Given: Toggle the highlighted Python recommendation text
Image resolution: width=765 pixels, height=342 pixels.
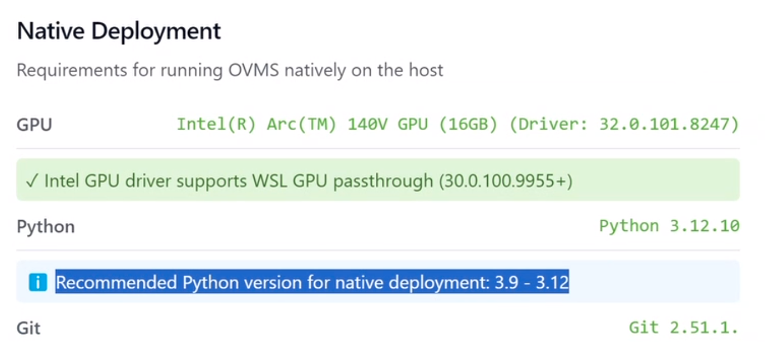Looking at the screenshot, I should 311,282.
